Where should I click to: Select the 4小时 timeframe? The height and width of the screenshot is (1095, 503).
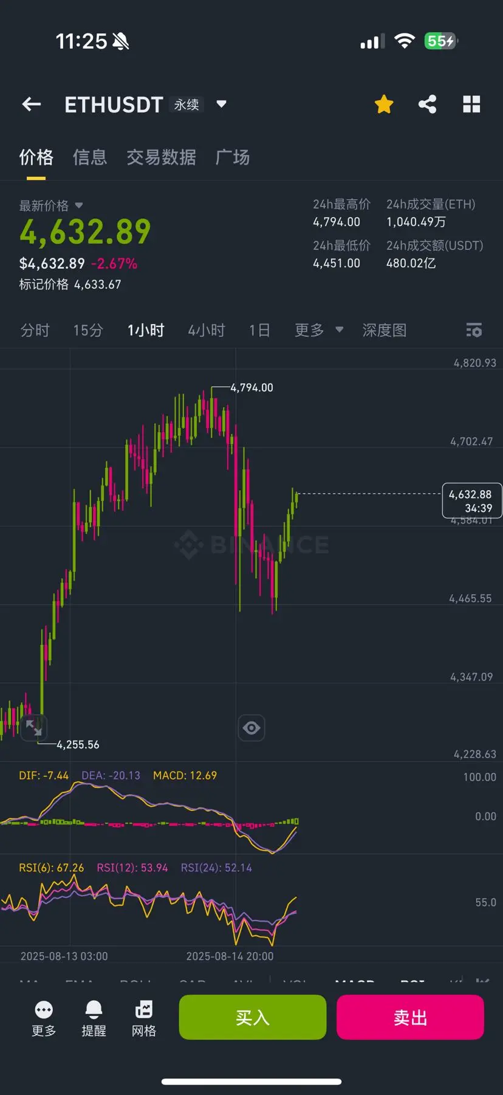pyautogui.click(x=207, y=330)
